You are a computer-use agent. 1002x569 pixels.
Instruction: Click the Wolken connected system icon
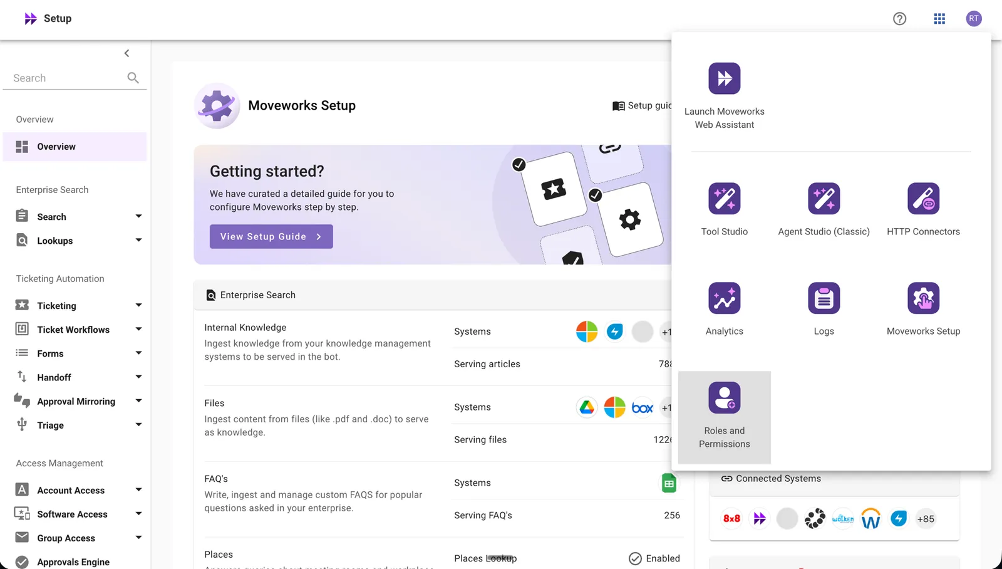[x=843, y=519]
